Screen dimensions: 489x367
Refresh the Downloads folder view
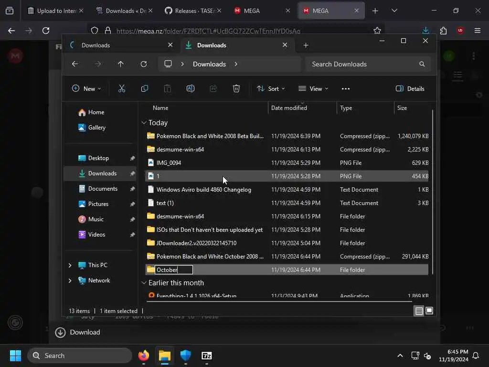(143, 64)
